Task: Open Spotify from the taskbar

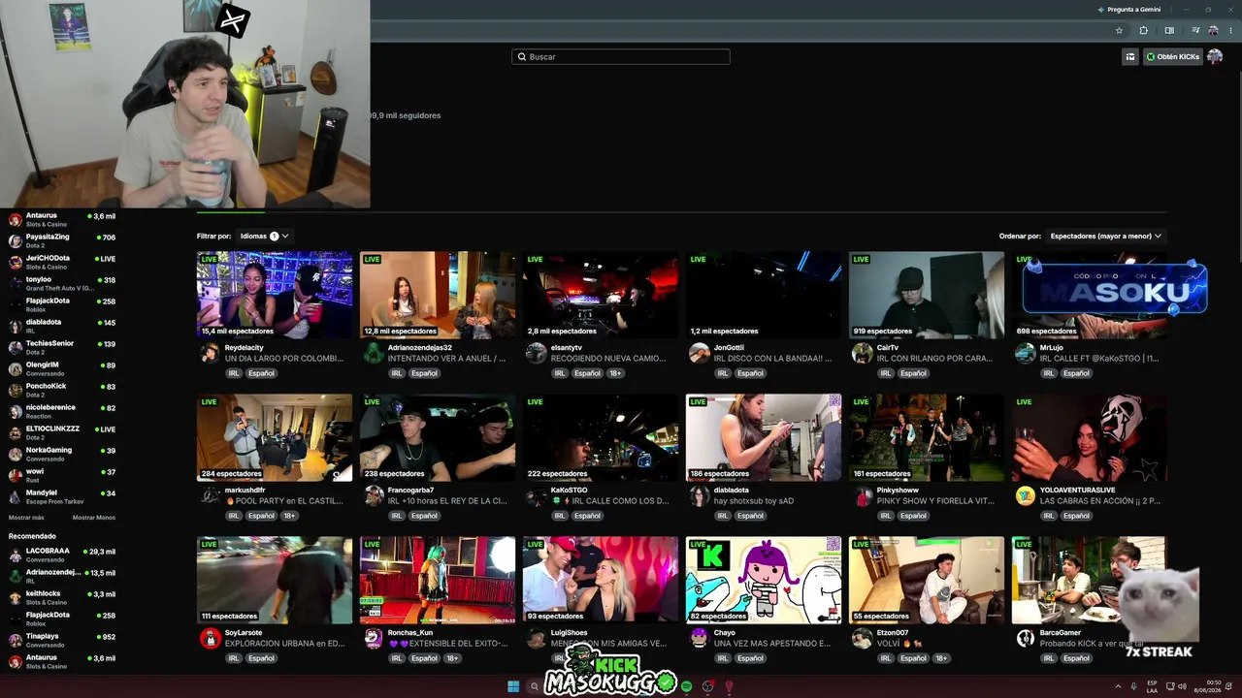Action: click(687, 686)
